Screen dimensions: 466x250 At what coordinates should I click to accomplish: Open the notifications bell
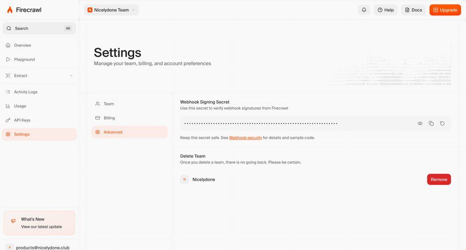[x=364, y=10]
